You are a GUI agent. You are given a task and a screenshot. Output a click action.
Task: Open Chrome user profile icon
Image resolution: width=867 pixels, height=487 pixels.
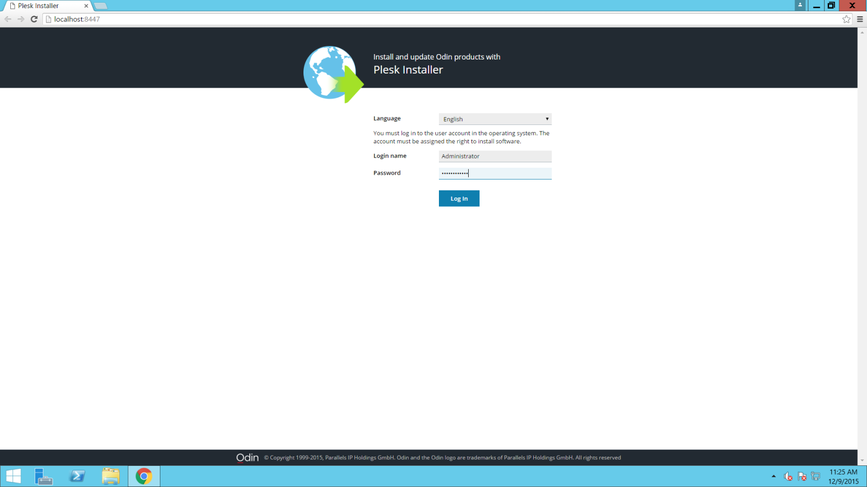(800, 5)
